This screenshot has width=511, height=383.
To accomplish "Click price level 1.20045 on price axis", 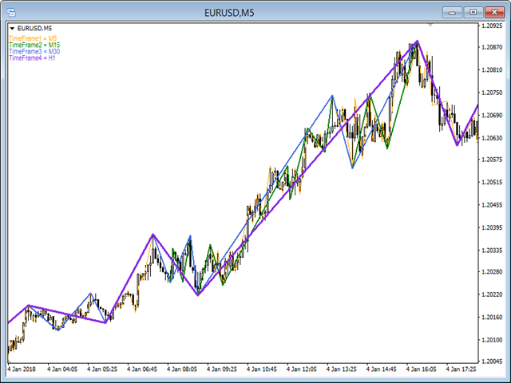I will pyautogui.click(x=492, y=361).
